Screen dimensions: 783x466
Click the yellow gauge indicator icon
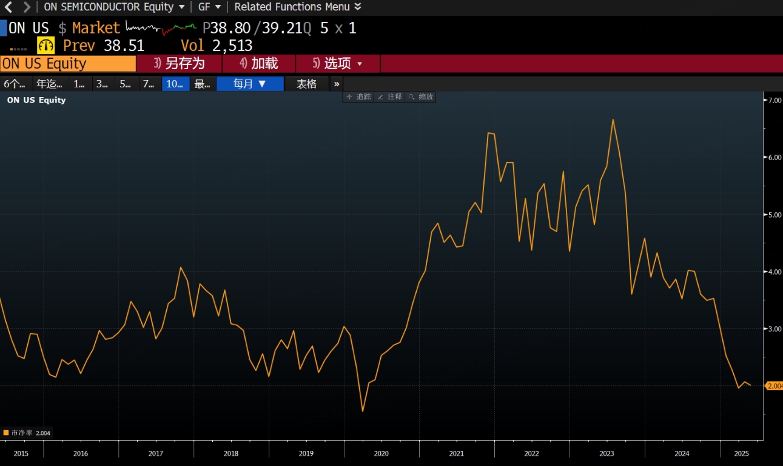pos(46,46)
